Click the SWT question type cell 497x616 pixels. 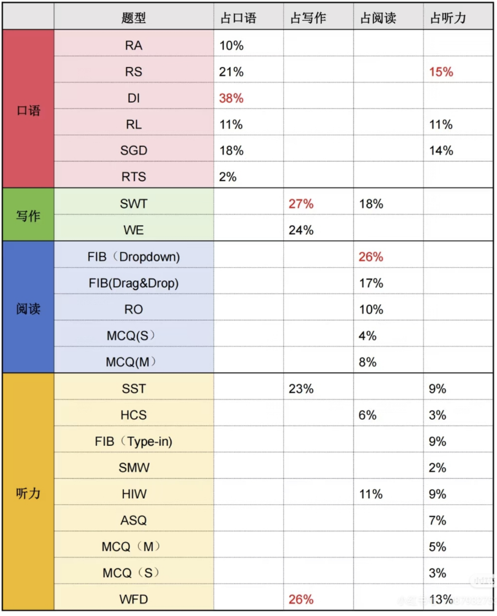134,204
